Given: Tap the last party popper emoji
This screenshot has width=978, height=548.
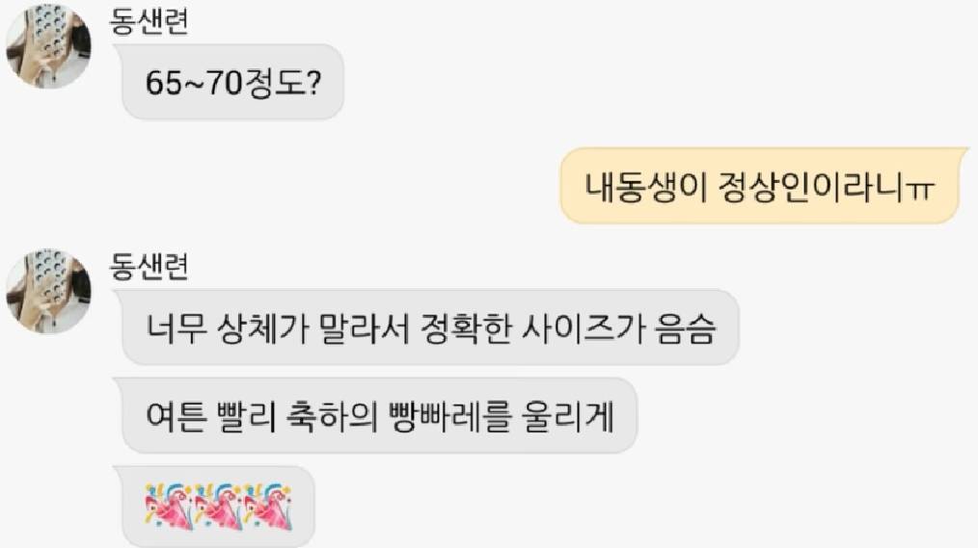Looking at the screenshot, I should (x=267, y=507).
